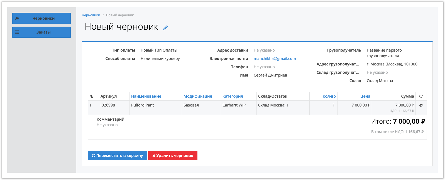Sort table by Наименование column
The image size is (445, 180).
pos(146,96)
